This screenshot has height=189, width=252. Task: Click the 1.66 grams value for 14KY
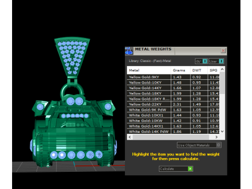(x=177, y=88)
